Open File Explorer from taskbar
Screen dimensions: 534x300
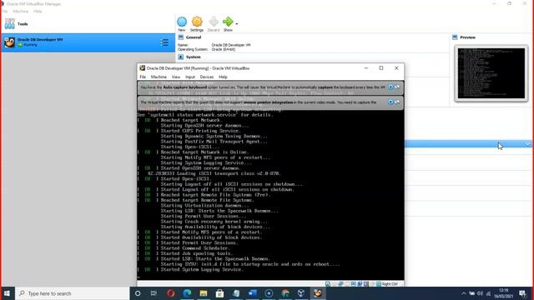point(204,293)
